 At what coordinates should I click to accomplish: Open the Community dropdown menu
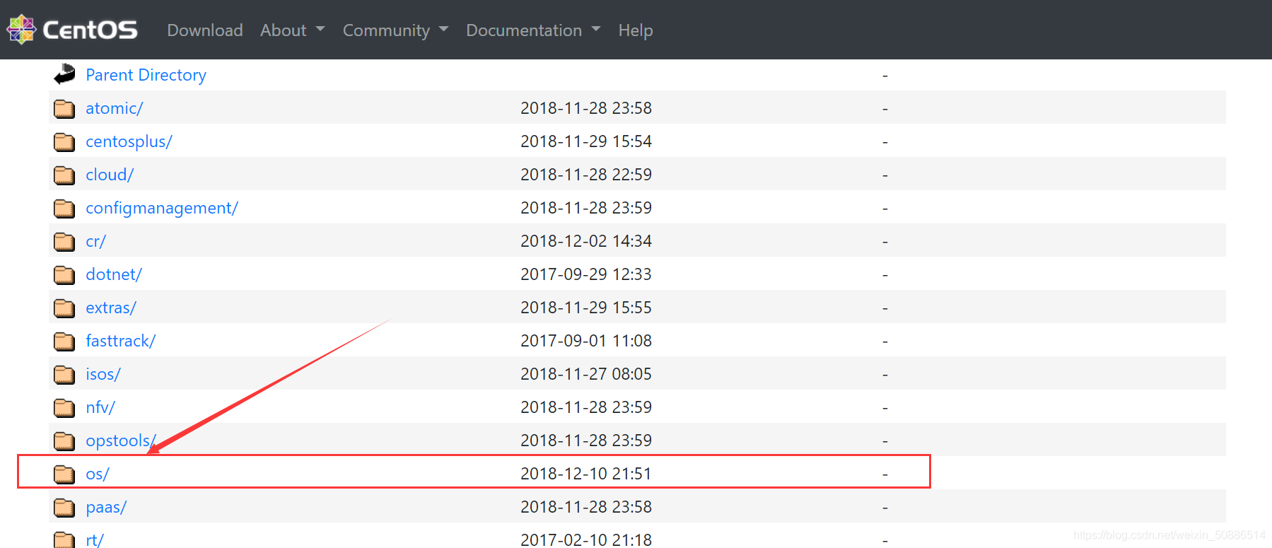(395, 30)
